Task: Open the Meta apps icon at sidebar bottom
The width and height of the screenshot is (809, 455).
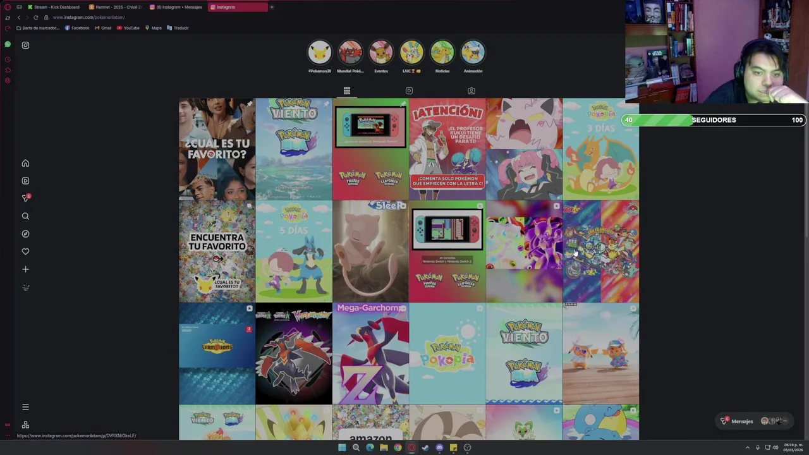Action: point(25,425)
